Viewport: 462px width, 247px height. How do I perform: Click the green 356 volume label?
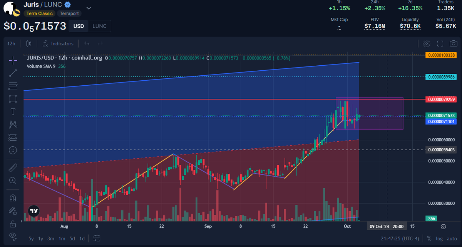point(432,219)
